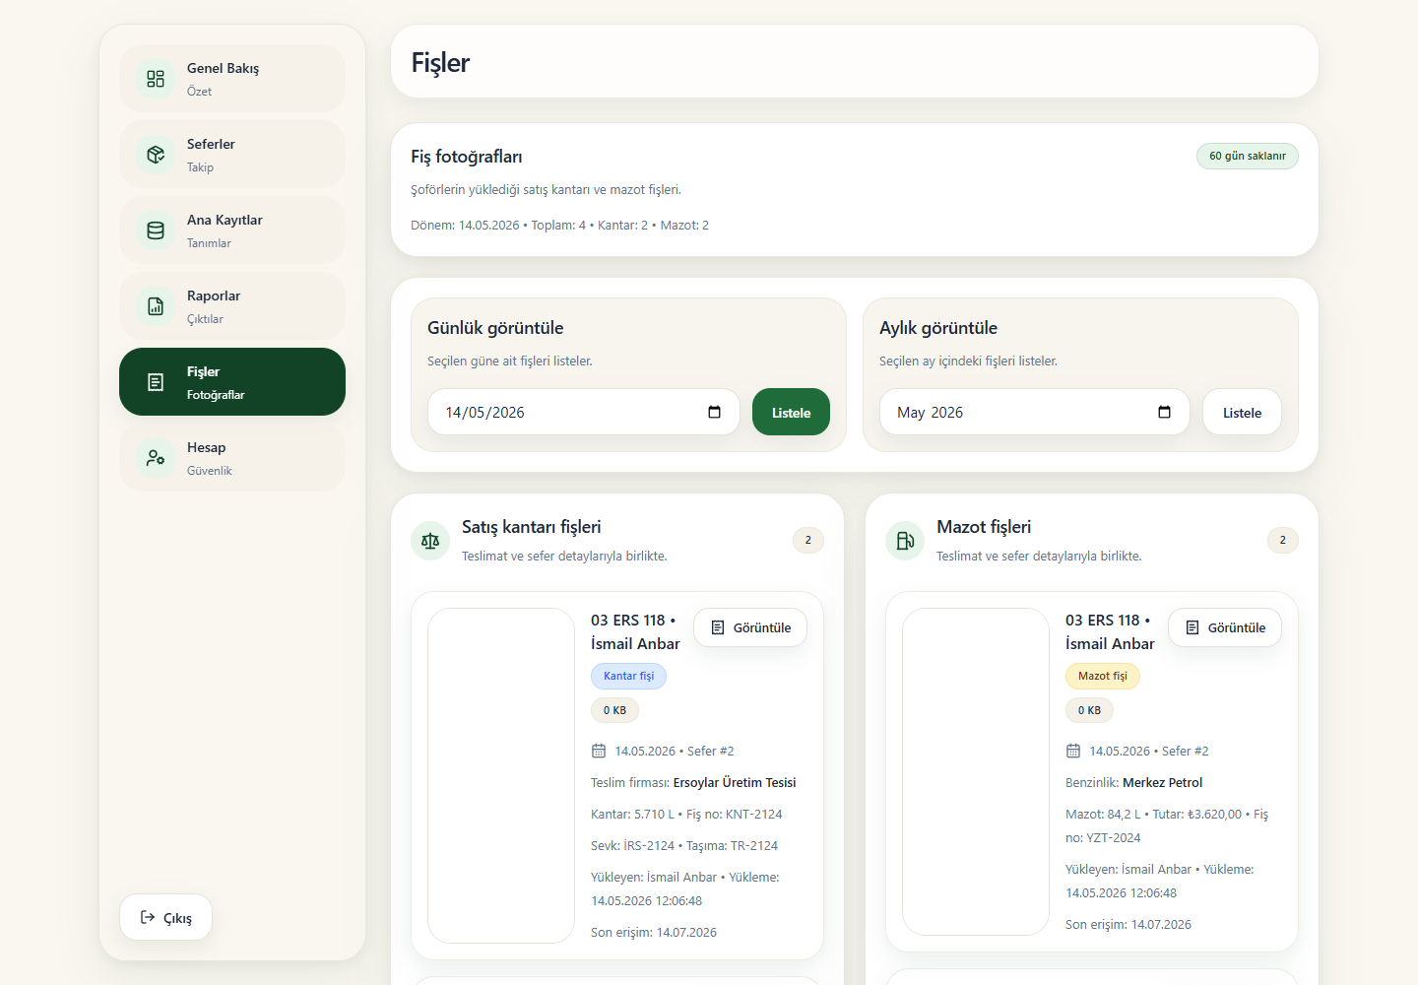Image resolution: width=1418 pixels, height=985 pixels.
Task: Click the Aylık görüntüle heading
Action: click(x=938, y=328)
